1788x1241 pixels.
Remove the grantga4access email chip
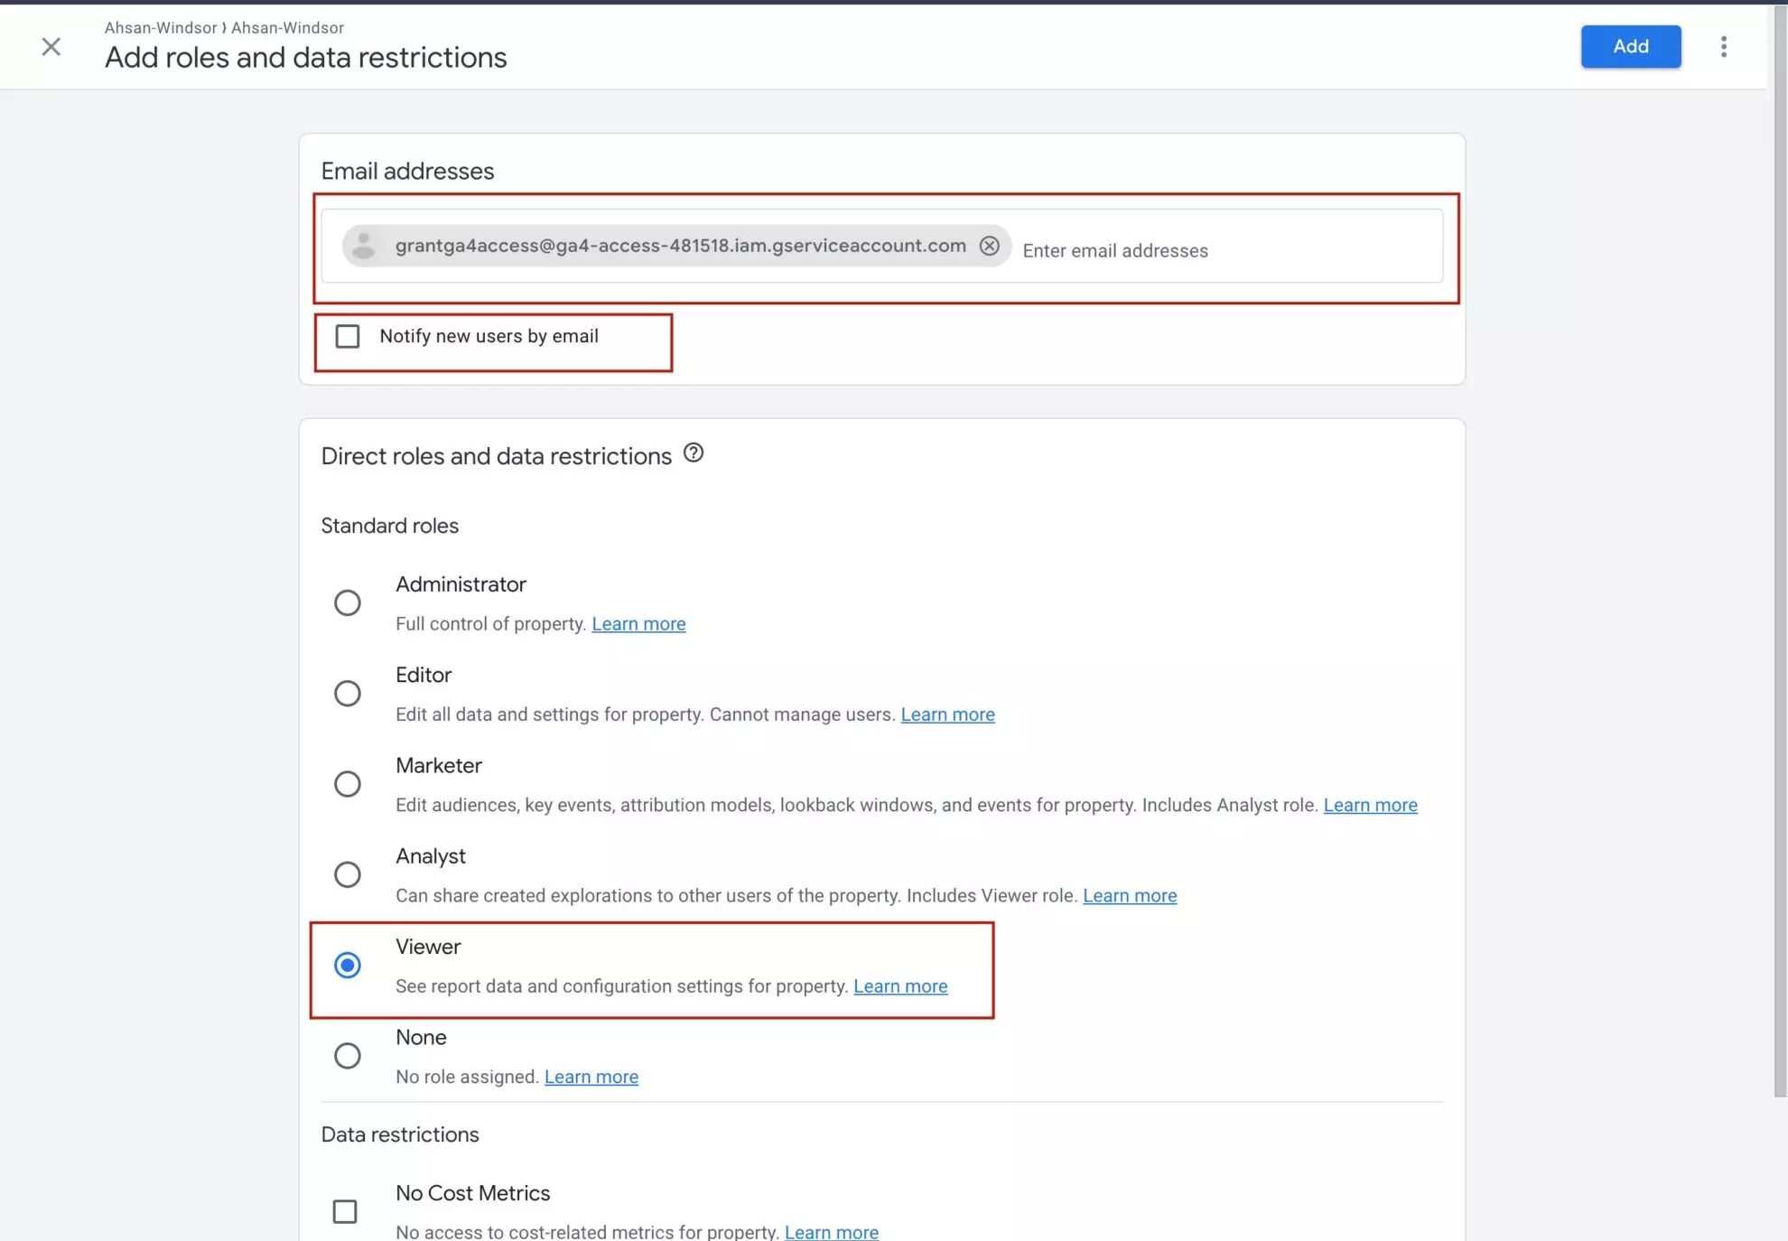pos(989,246)
